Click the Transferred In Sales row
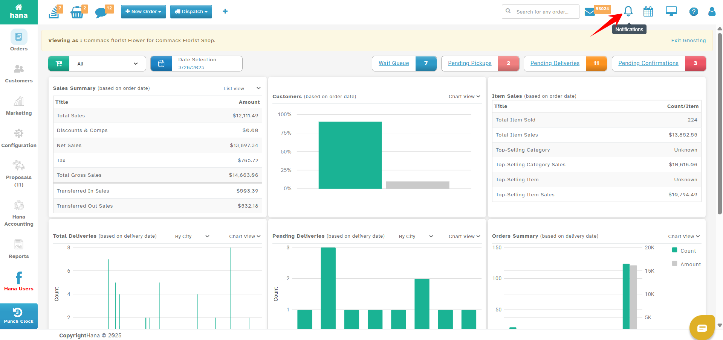The image size is (723, 340). click(157, 191)
